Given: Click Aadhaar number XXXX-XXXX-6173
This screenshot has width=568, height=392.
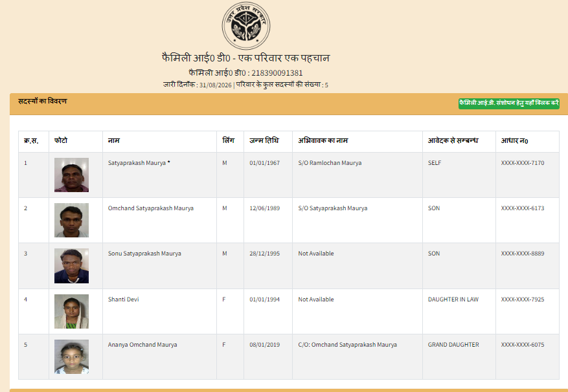Looking at the screenshot, I should [523, 208].
